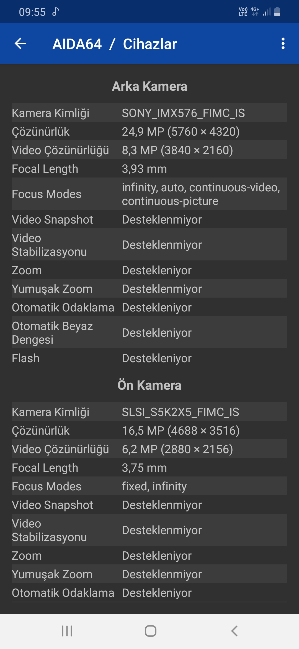299x649 pixels.
Task: Select the Arka Kamera section header
Action: coord(149,86)
